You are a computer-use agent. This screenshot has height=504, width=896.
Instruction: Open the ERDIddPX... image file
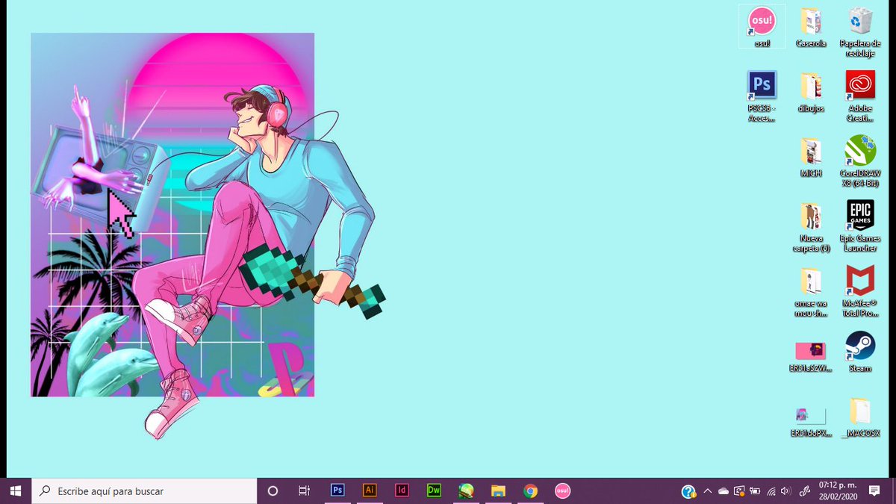[x=811, y=422]
